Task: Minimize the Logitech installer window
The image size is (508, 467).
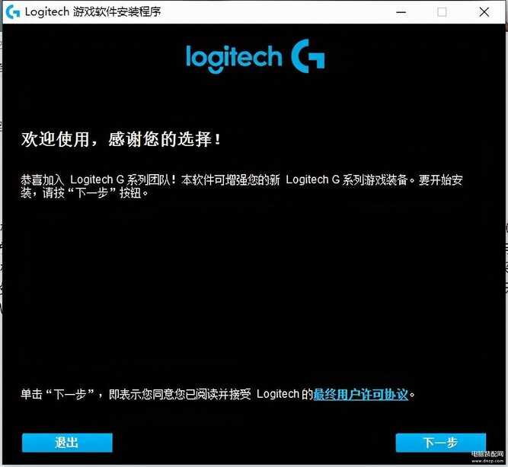Action: point(401,12)
